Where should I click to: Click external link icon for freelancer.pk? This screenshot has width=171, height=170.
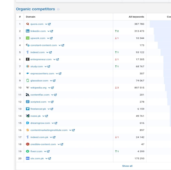pyautogui.click(x=52, y=109)
